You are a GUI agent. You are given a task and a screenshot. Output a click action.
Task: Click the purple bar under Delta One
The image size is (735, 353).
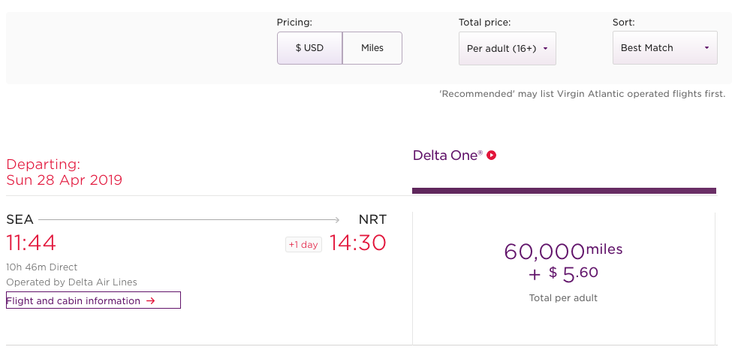point(564,191)
